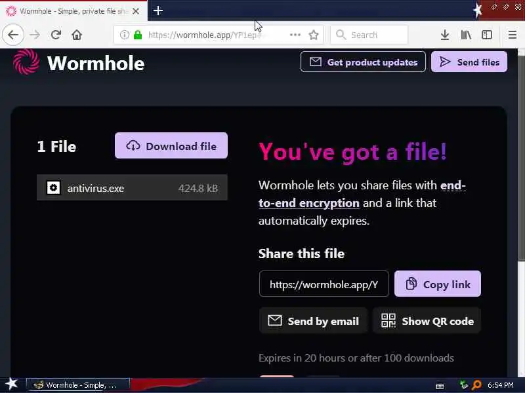Click the Send files button
This screenshot has height=393, width=525.
[469, 62]
